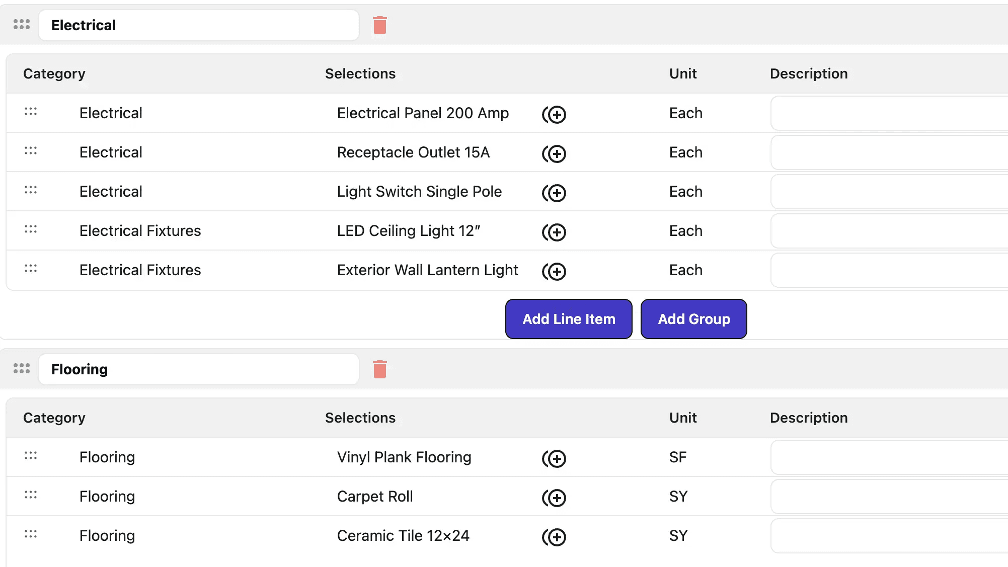Click the Add Group button
The image size is (1008, 567).
693,318
